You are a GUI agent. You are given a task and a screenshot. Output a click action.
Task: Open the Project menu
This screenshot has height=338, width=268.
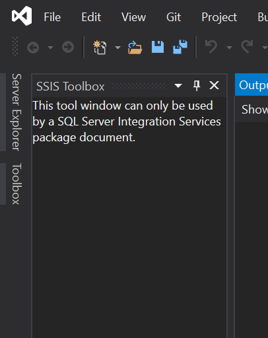coord(219,17)
